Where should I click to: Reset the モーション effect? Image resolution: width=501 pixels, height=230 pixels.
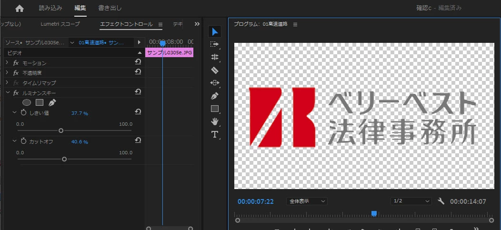coord(138,62)
